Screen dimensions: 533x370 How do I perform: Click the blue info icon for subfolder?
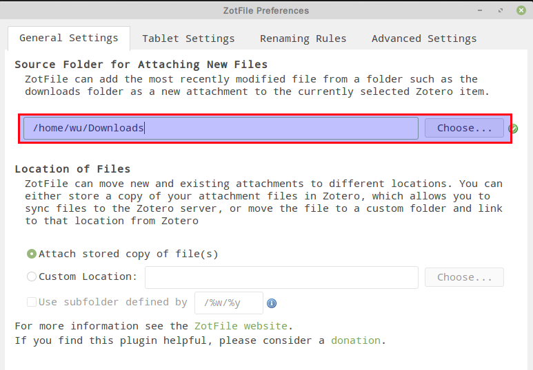click(x=272, y=303)
